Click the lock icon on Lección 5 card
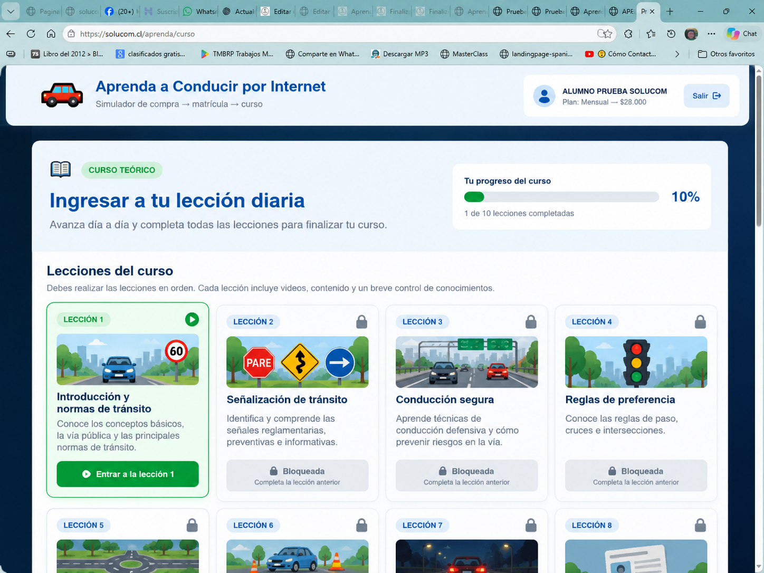Image resolution: width=764 pixels, height=573 pixels. point(192,525)
